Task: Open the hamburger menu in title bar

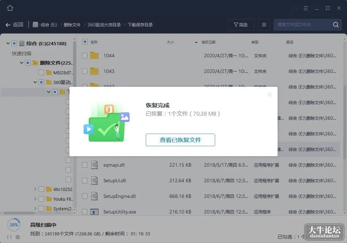Action: (306, 8)
